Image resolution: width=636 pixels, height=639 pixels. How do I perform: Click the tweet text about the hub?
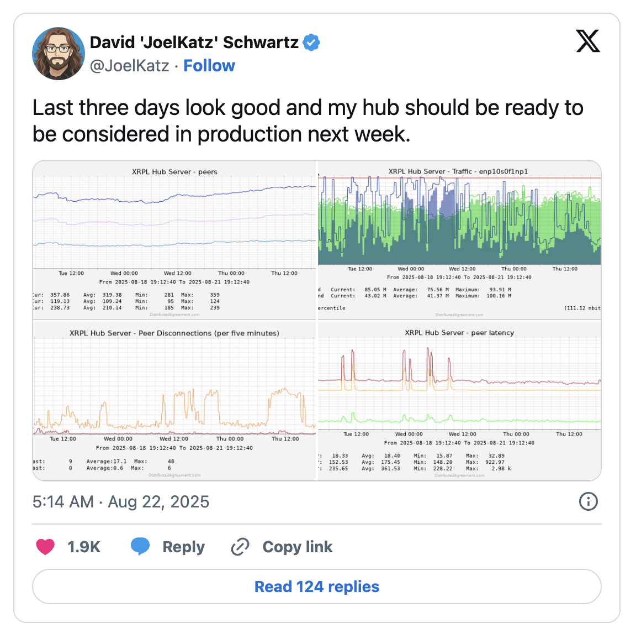(308, 121)
